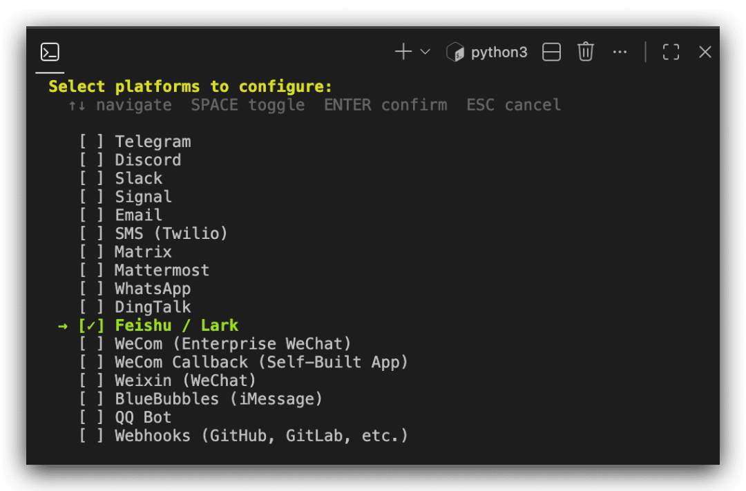This screenshot has height=491, width=746.
Task: Click 'WeCom (Enterprise WeChat)' text
Action: tap(233, 344)
